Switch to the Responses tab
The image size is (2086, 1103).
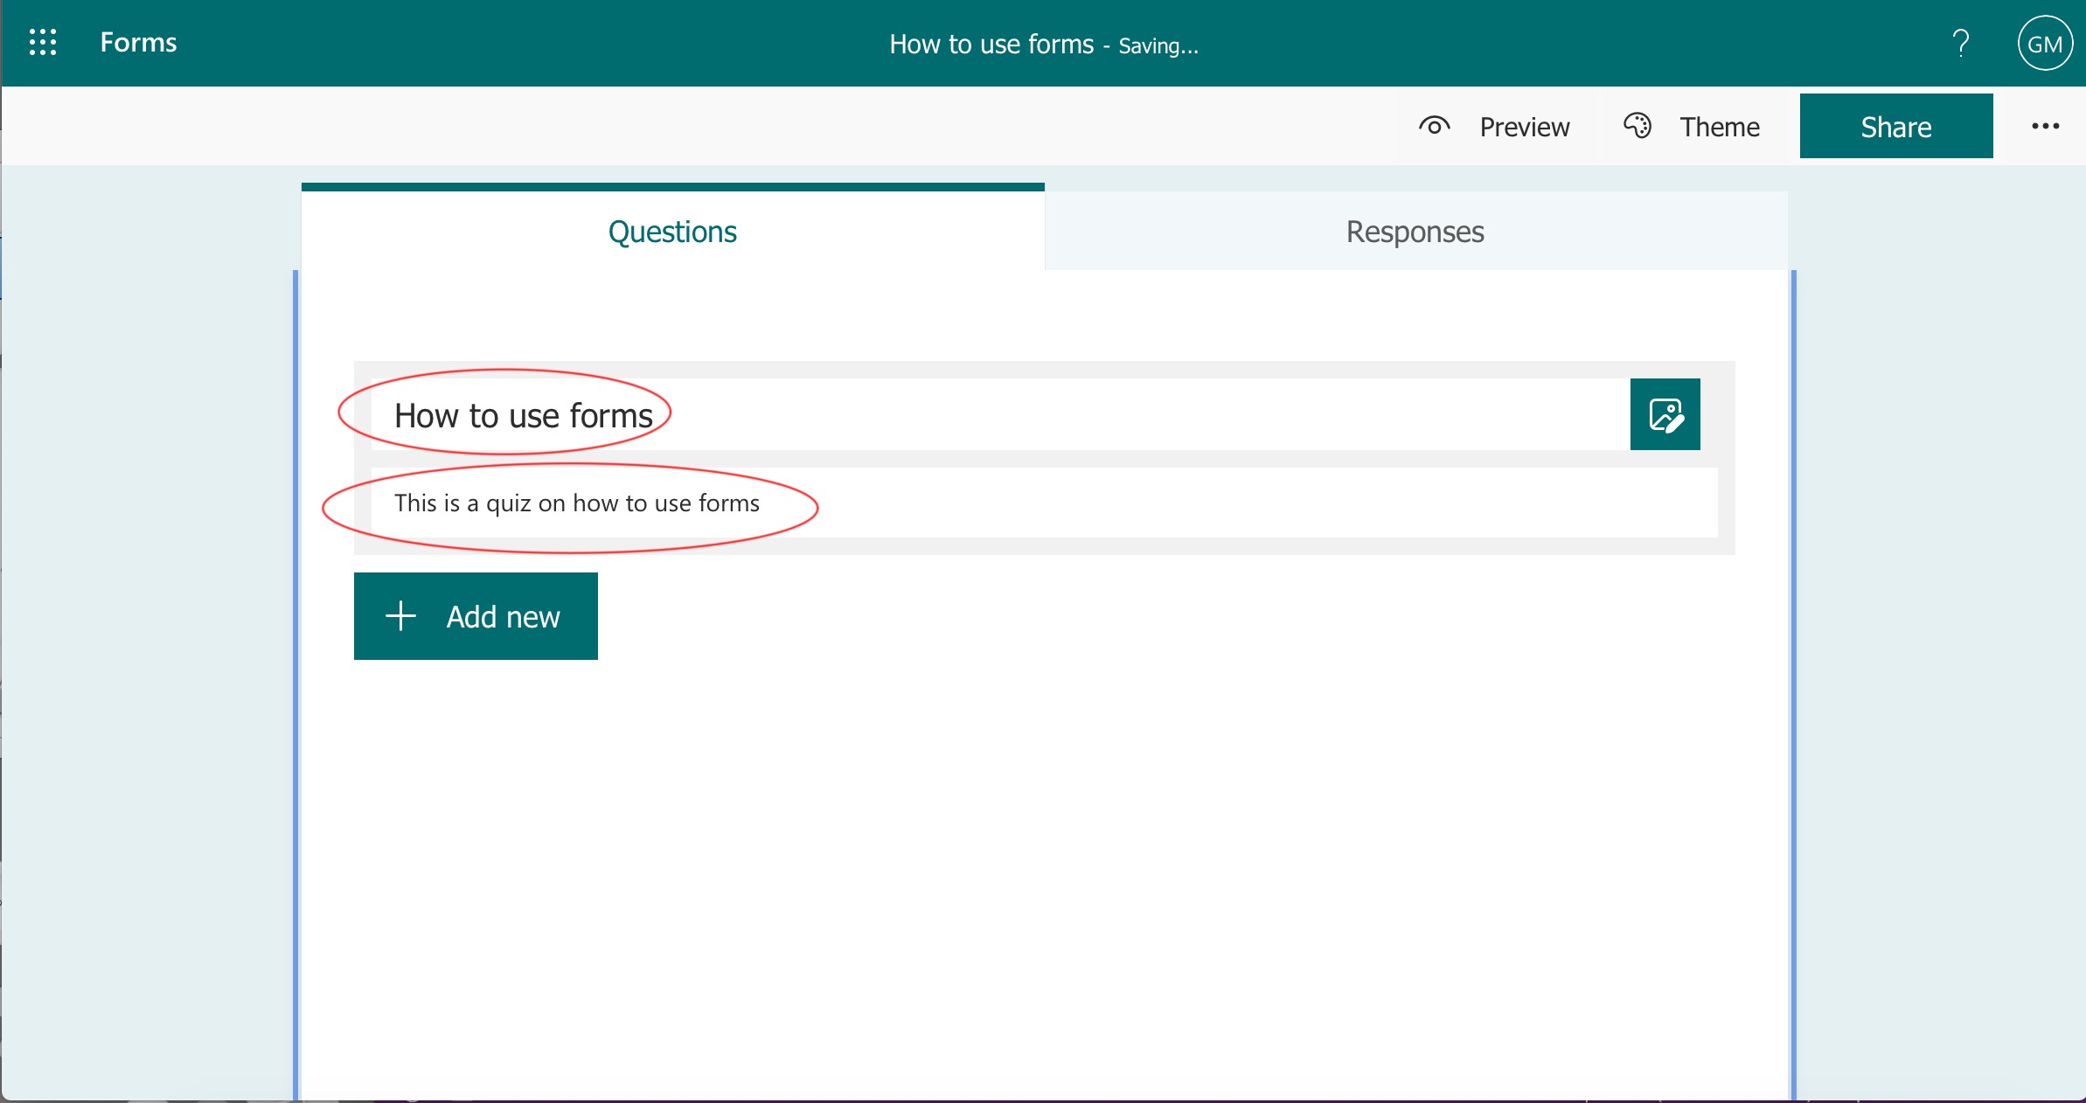point(1415,232)
